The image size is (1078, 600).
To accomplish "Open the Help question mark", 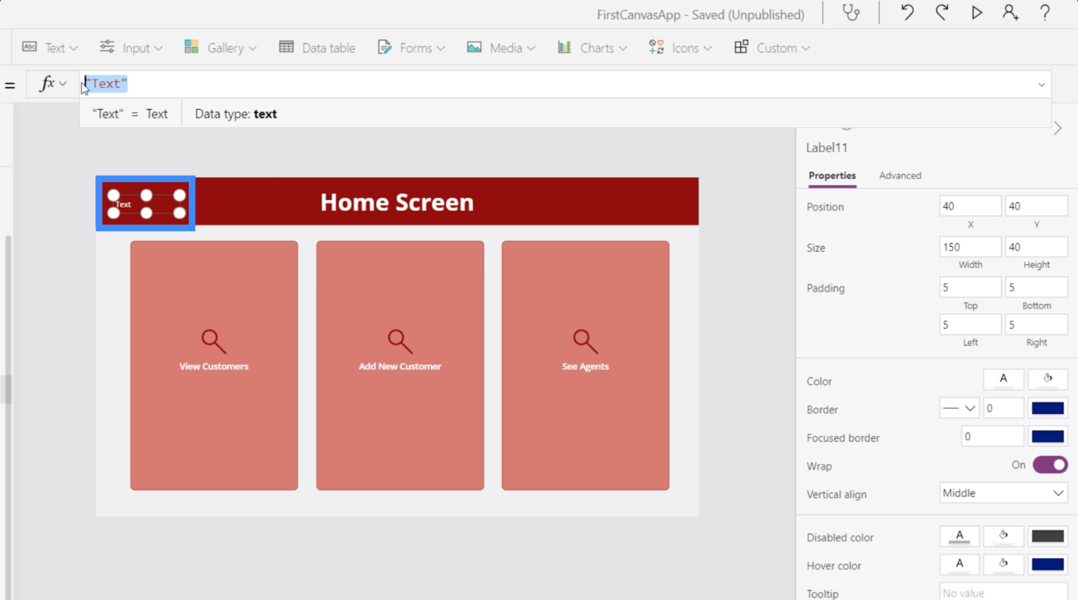I will [x=1045, y=13].
